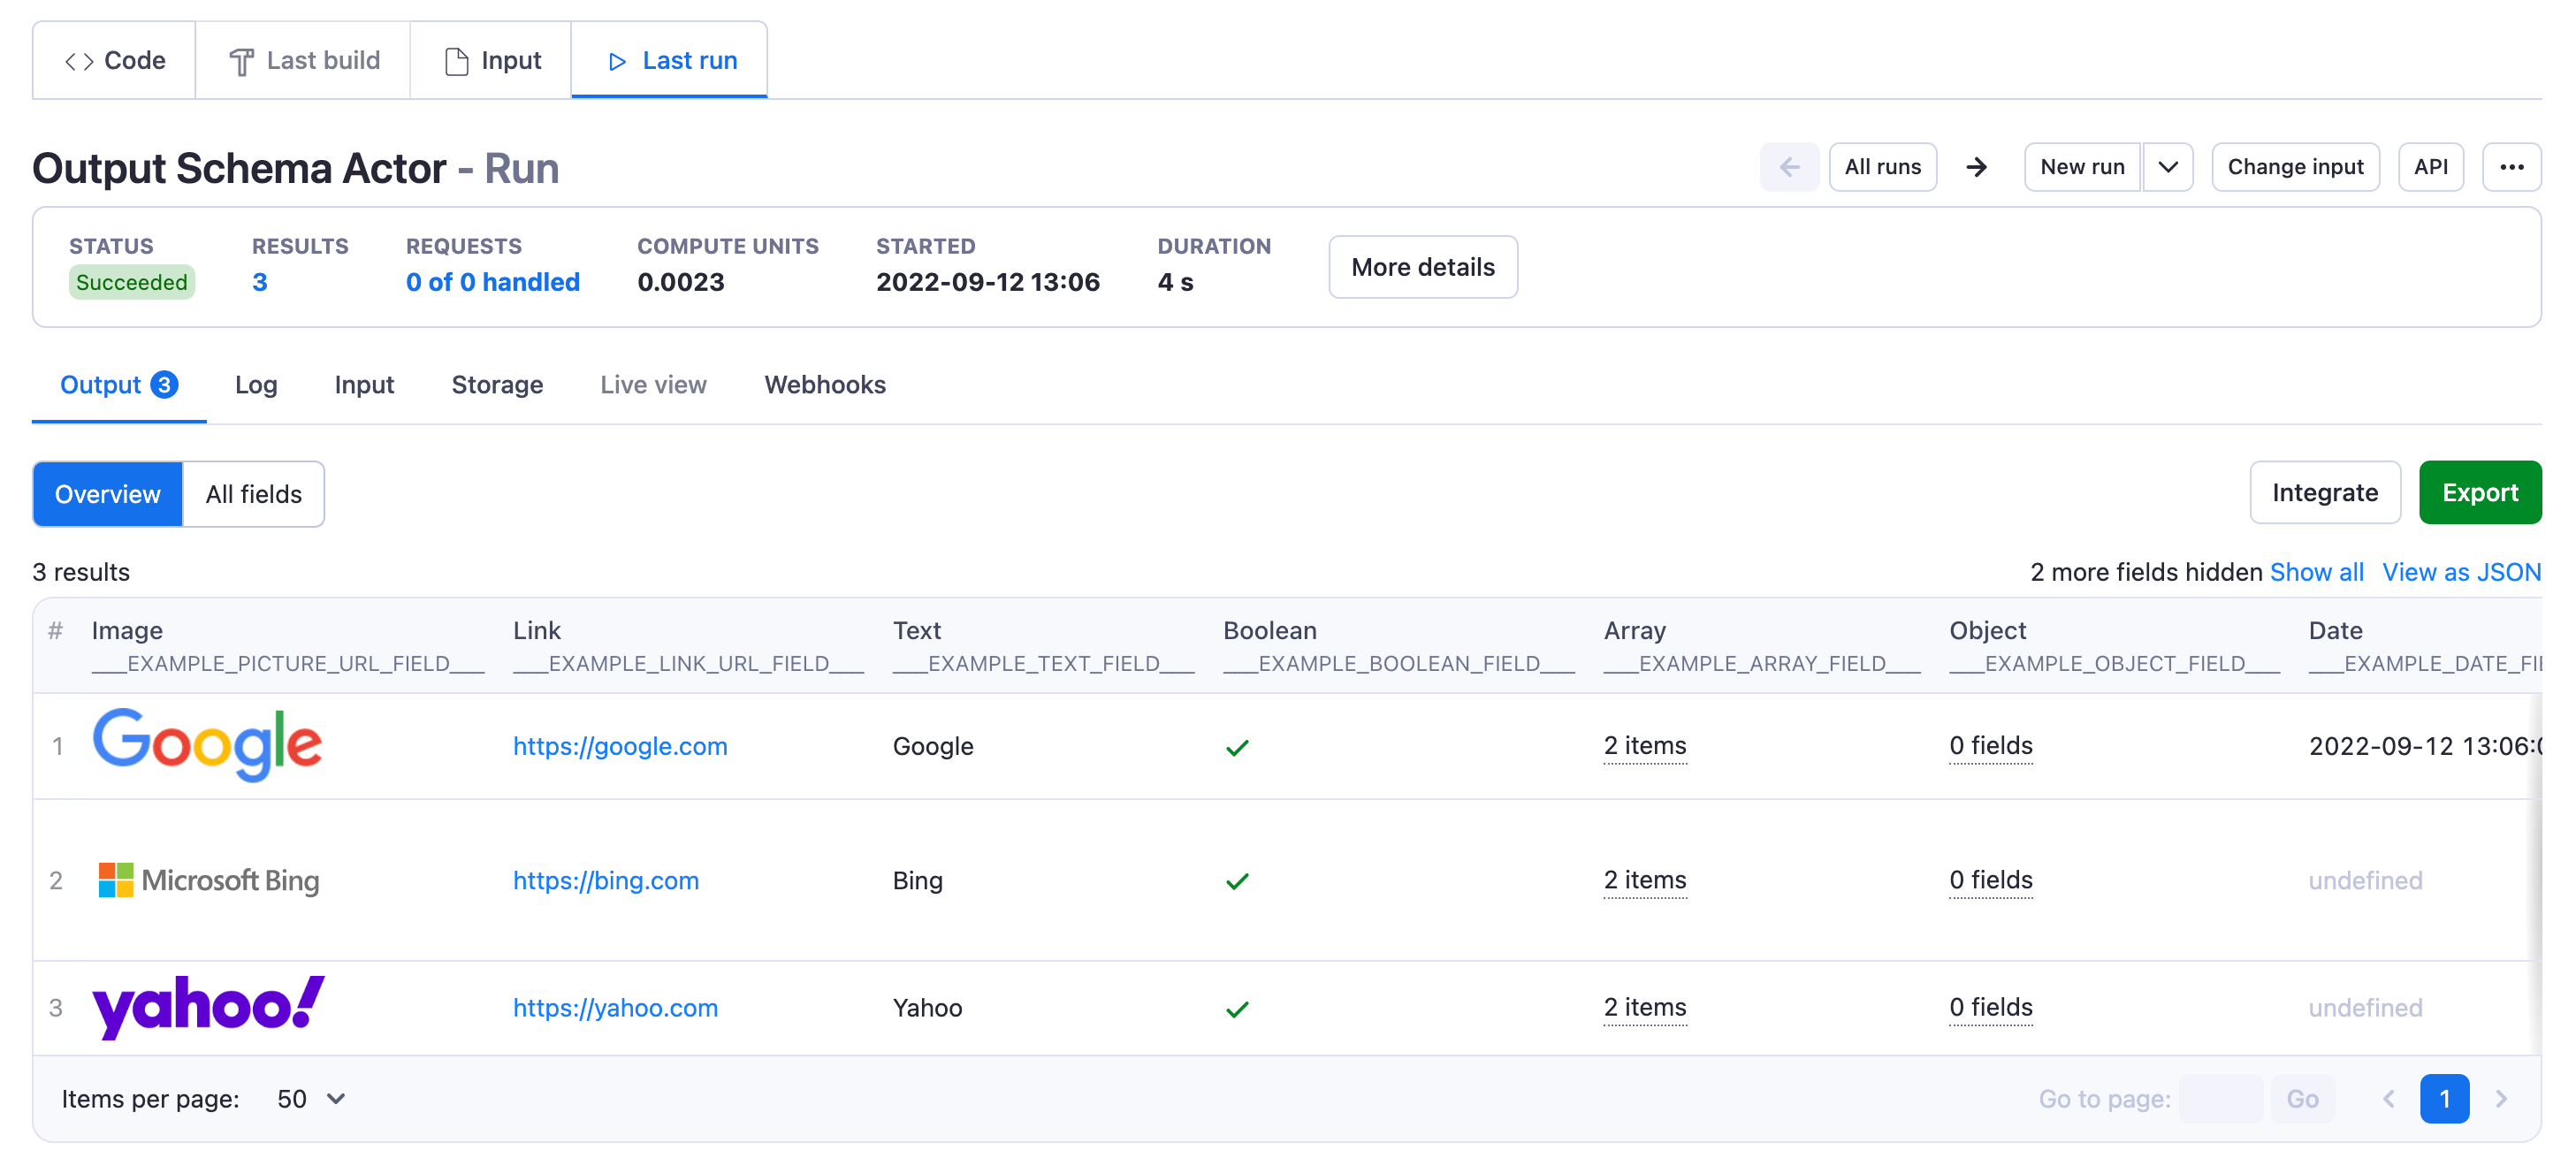Viewport: 2576px width, 1158px height.
Task: Click the next run right arrow
Action: (1975, 167)
